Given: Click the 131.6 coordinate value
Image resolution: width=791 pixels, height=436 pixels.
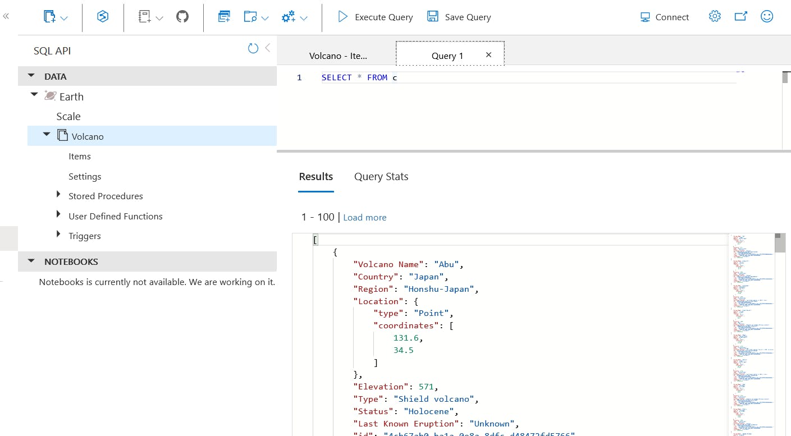Looking at the screenshot, I should [406, 338].
